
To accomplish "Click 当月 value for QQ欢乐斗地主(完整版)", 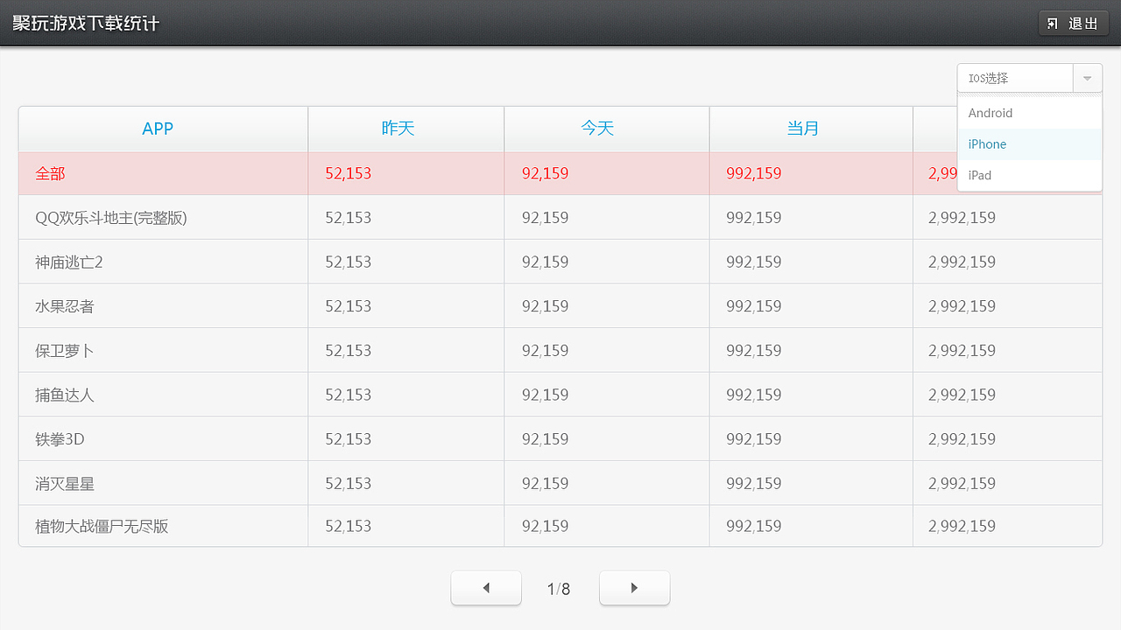I will point(754,217).
